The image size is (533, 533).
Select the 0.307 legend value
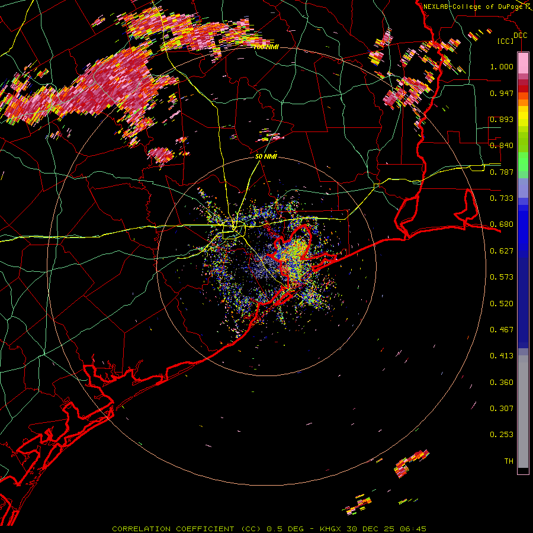502,409
